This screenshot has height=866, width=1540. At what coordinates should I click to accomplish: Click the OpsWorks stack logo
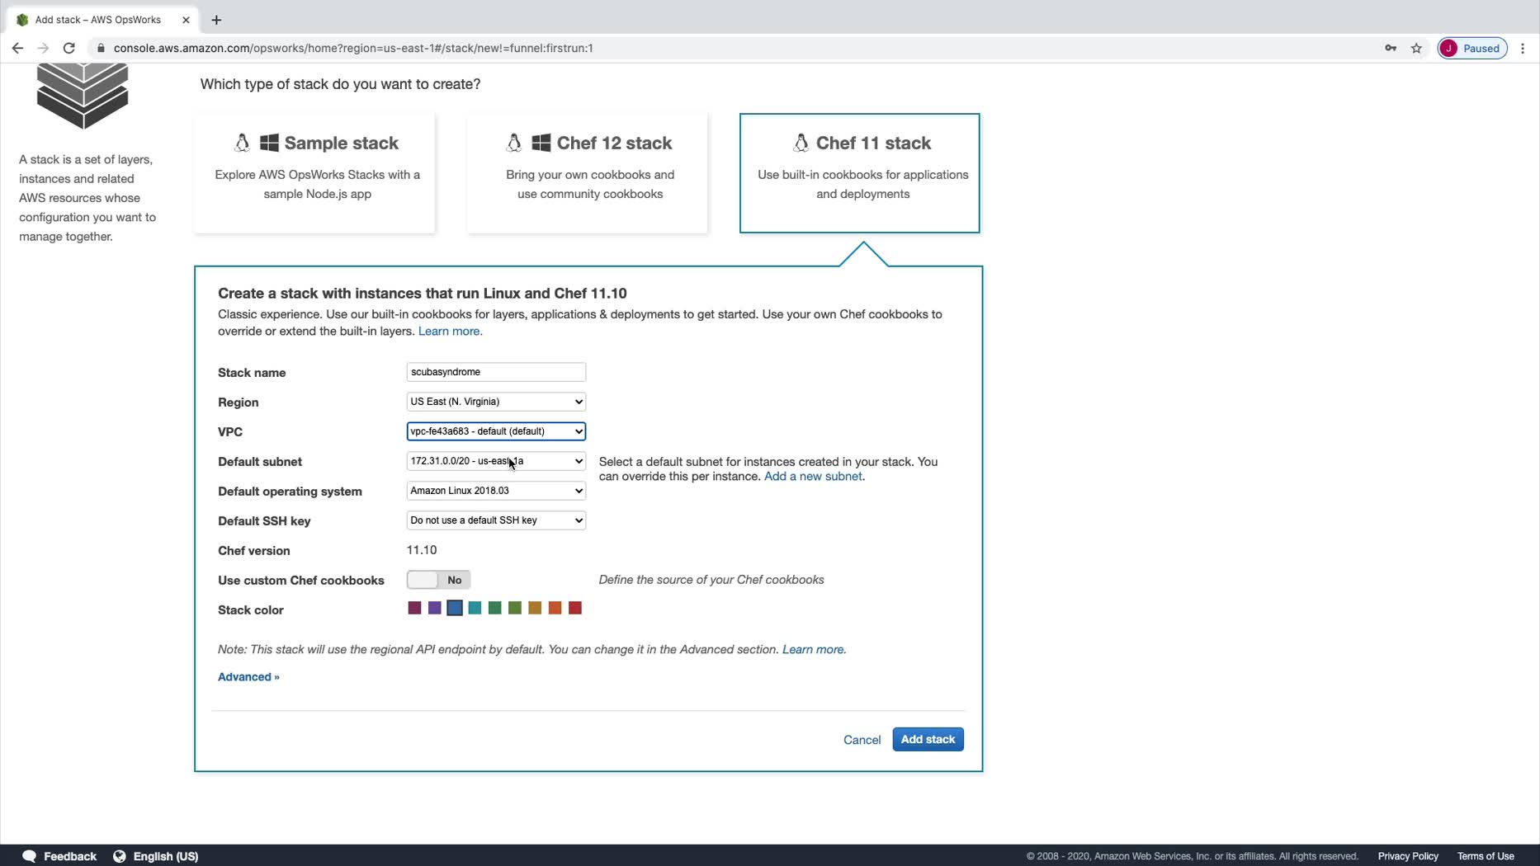point(83,96)
